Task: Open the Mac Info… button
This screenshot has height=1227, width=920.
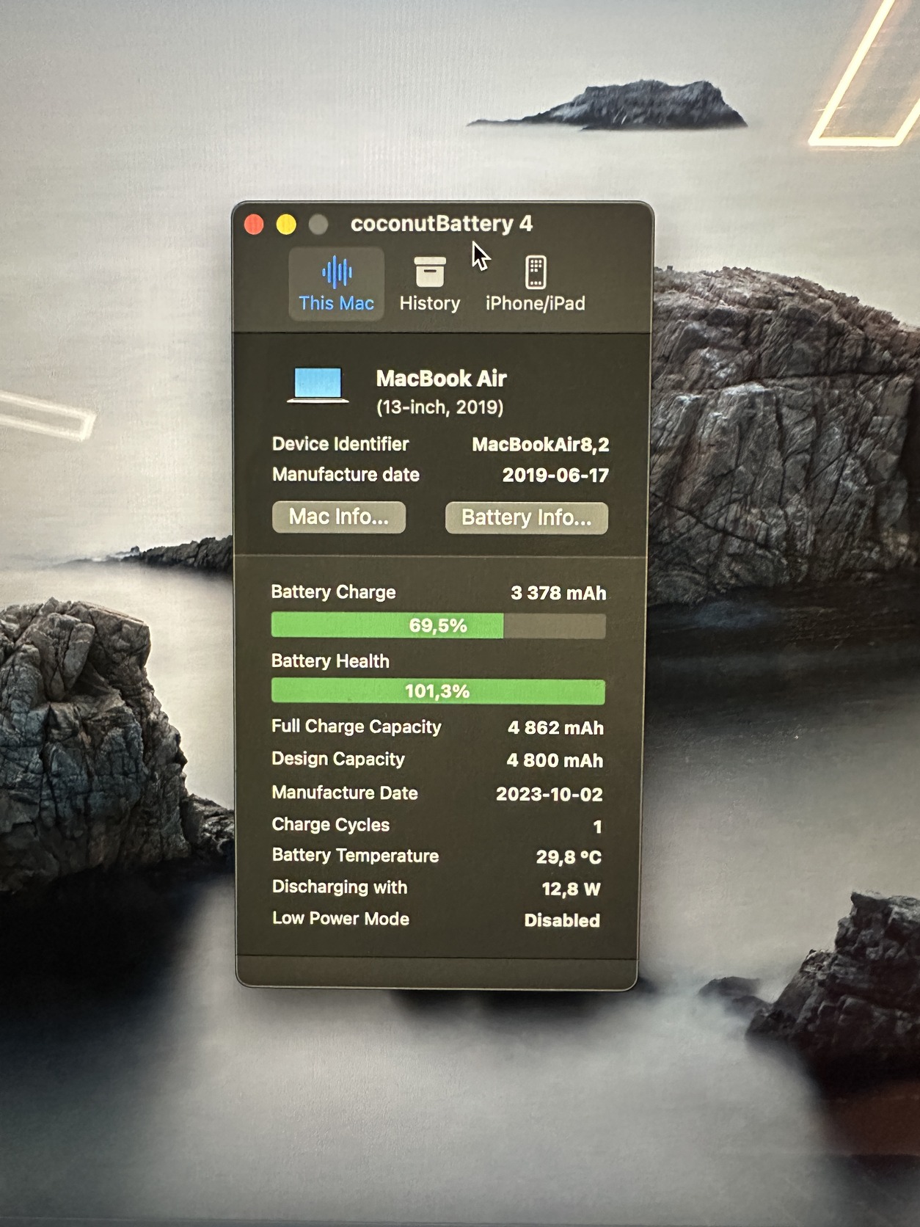Action: (338, 517)
